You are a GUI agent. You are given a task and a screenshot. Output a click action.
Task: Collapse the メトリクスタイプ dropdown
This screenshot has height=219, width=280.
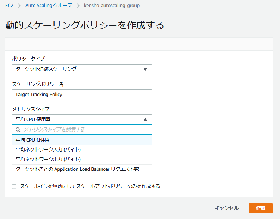pos(82,120)
